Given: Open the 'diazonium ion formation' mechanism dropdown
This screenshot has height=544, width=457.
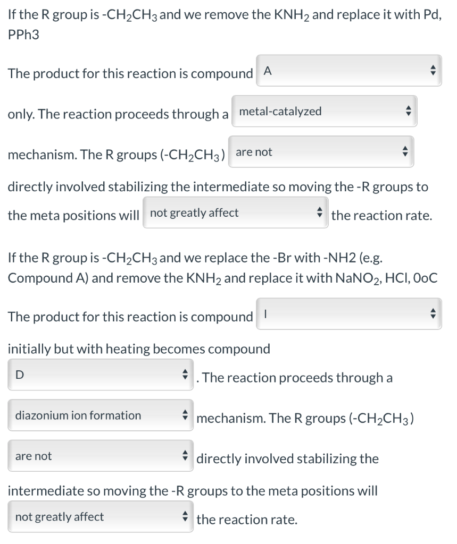Looking at the screenshot, I should 96,414.
